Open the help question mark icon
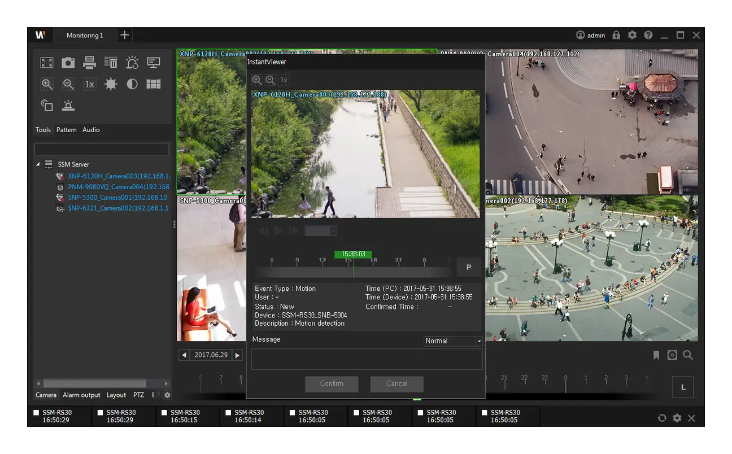Image resolution: width=732 pixels, height=454 pixels. point(648,35)
